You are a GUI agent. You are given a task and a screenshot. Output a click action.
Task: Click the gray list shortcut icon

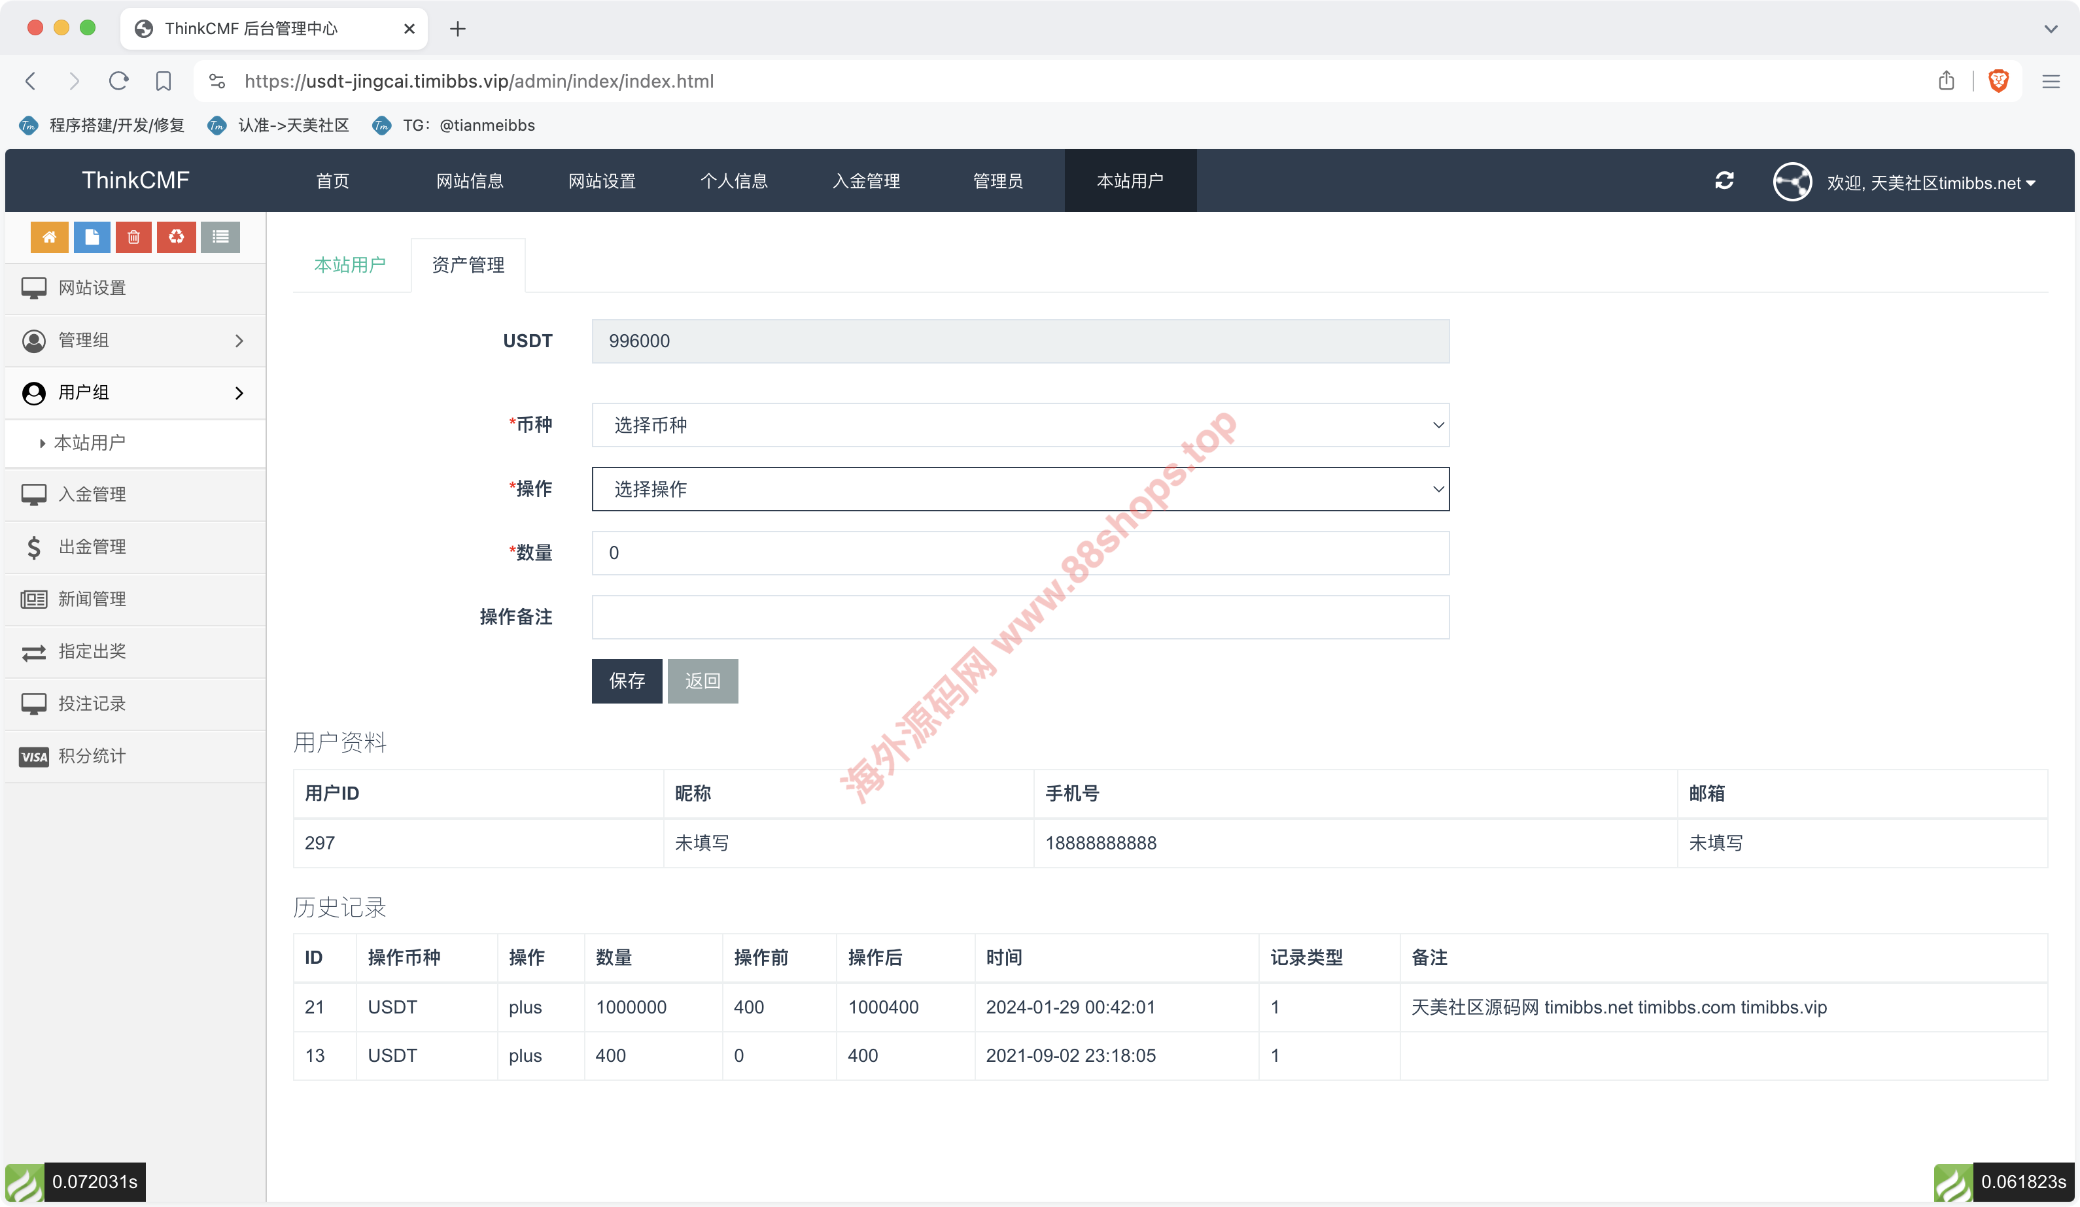point(220,237)
